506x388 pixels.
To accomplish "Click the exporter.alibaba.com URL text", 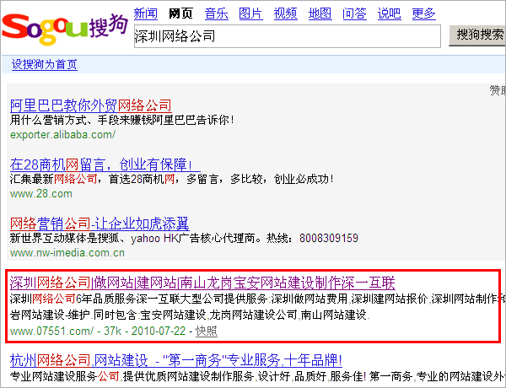I will pyautogui.click(x=62, y=134).
